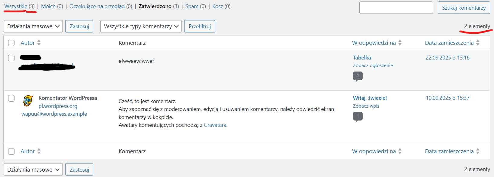The width and height of the screenshot is (494, 177).
Task: Switch to the Wszystkie comments view
Action: [16, 6]
